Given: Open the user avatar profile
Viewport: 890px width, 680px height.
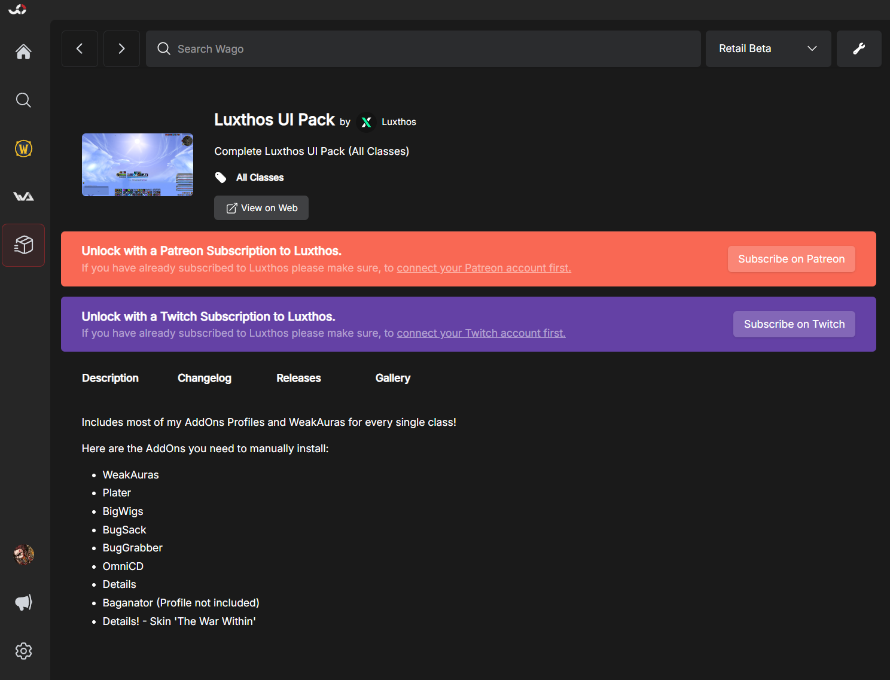Looking at the screenshot, I should tap(24, 554).
